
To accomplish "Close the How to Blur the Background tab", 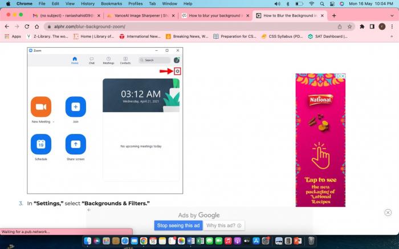I will [322, 15].
